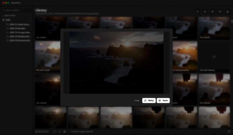
Task: Open the blank placeholder thumbnail in the library grid
Action: click(x=214, y=57)
